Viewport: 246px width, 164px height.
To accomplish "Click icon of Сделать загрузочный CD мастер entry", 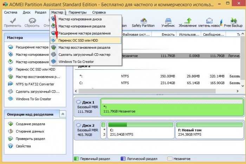I will point(53,54).
